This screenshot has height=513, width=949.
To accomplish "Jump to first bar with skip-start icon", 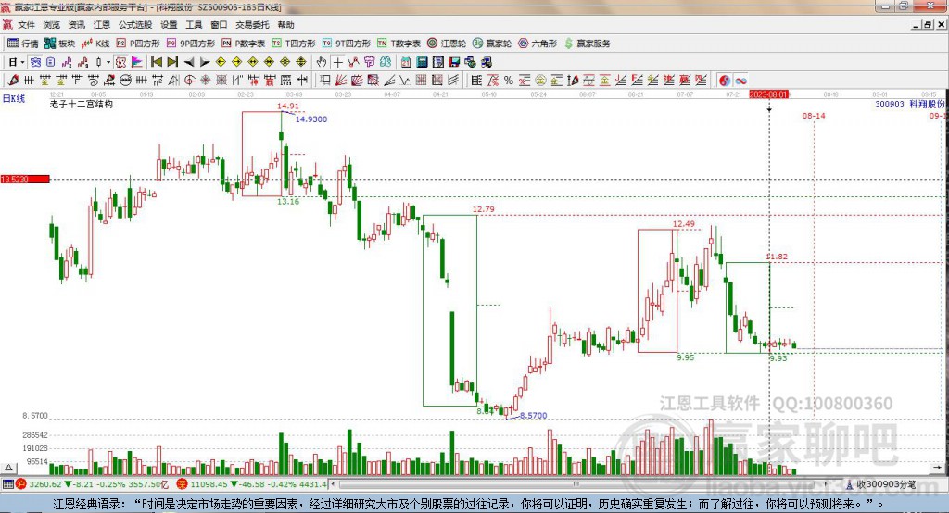I will tap(157, 62).
